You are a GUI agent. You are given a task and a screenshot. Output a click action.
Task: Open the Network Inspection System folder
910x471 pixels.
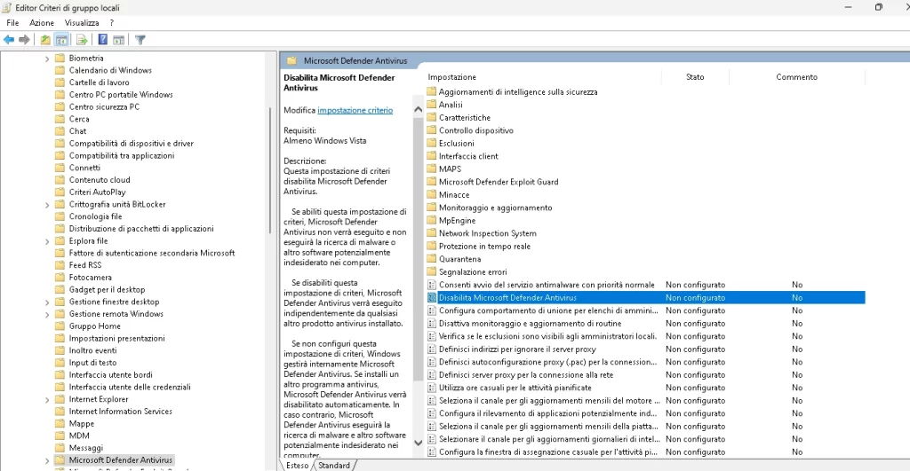click(x=488, y=233)
